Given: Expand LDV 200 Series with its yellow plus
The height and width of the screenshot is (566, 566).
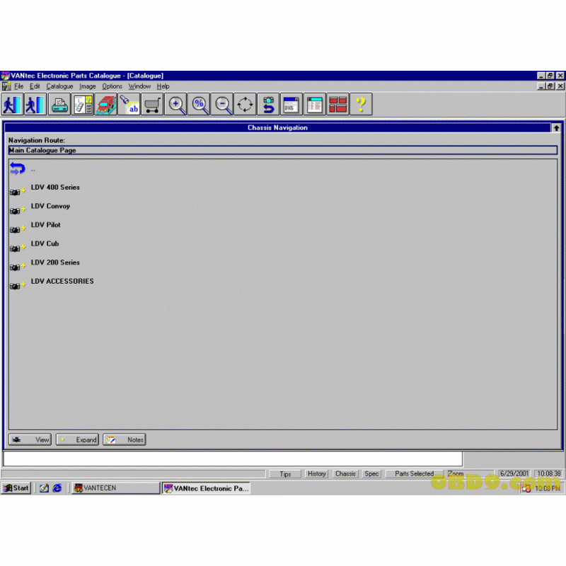Looking at the screenshot, I should (x=23, y=265).
